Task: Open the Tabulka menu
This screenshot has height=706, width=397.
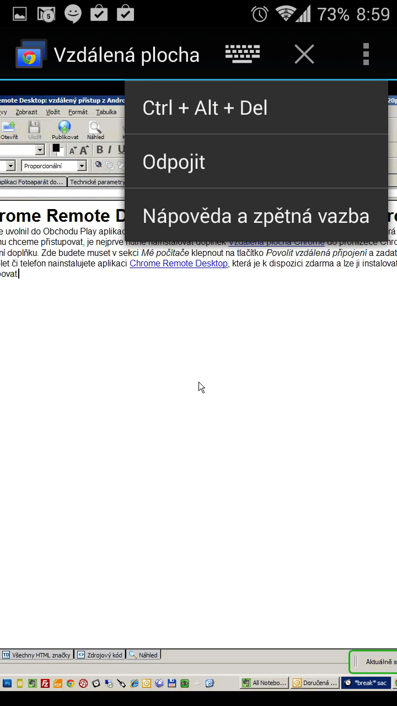Action: coord(106,112)
